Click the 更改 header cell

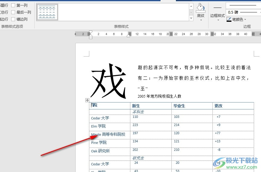pos(233,106)
